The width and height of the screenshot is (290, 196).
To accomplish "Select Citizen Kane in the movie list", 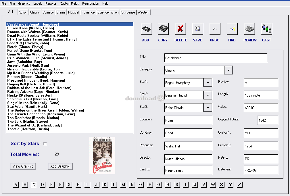I will pos(70,28).
